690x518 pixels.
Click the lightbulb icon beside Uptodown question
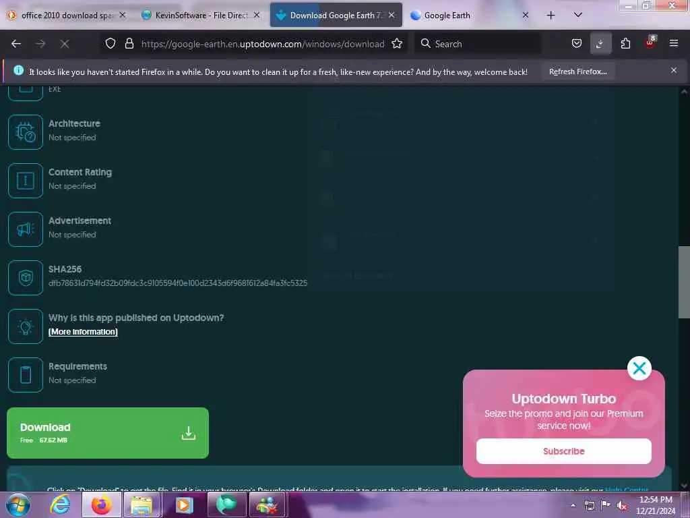point(26,326)
